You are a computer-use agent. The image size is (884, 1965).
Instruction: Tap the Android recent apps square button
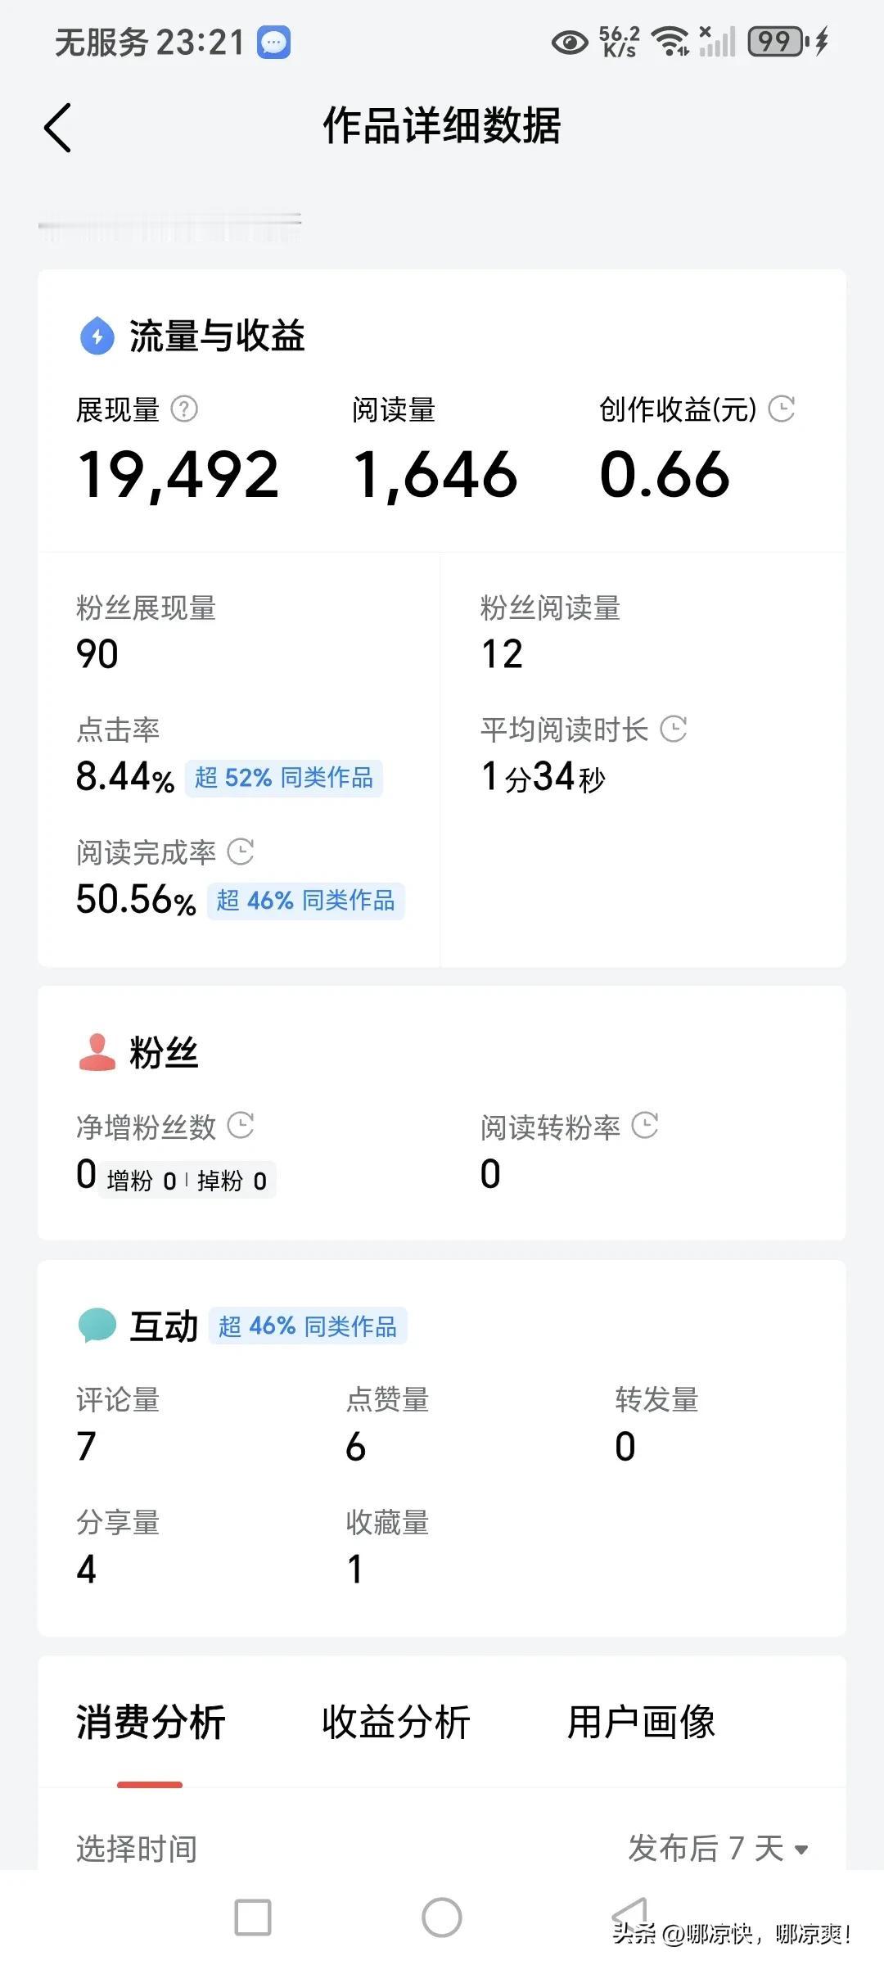(x=253, y=1918)
